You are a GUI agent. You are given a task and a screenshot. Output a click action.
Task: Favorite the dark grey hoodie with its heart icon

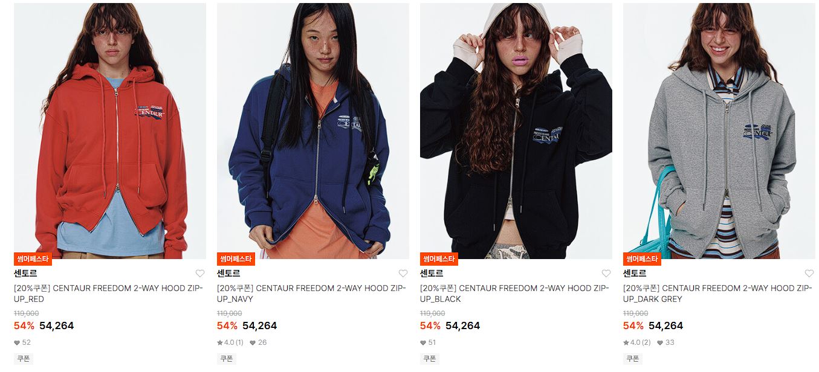[809, 274]
